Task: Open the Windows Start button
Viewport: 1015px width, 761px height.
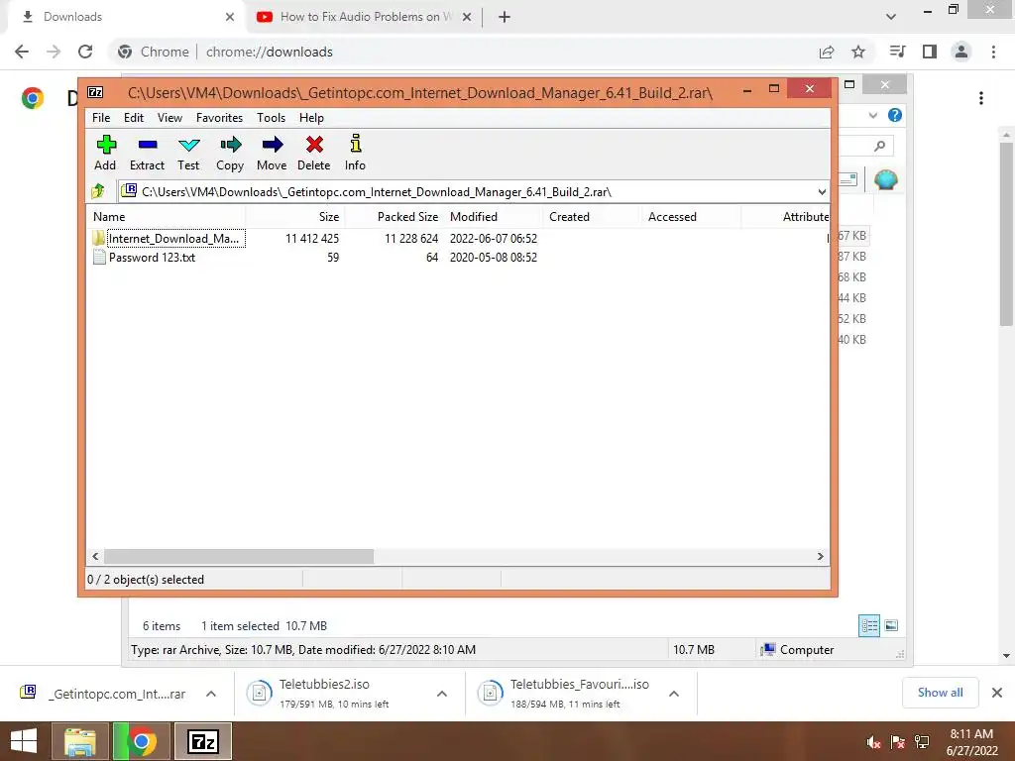Action: [x=24, y=741]
